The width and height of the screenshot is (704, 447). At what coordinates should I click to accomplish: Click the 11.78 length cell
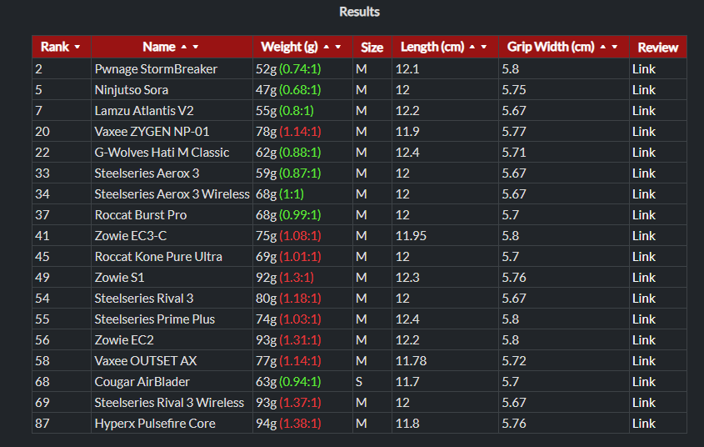click(x=446, y=361)
